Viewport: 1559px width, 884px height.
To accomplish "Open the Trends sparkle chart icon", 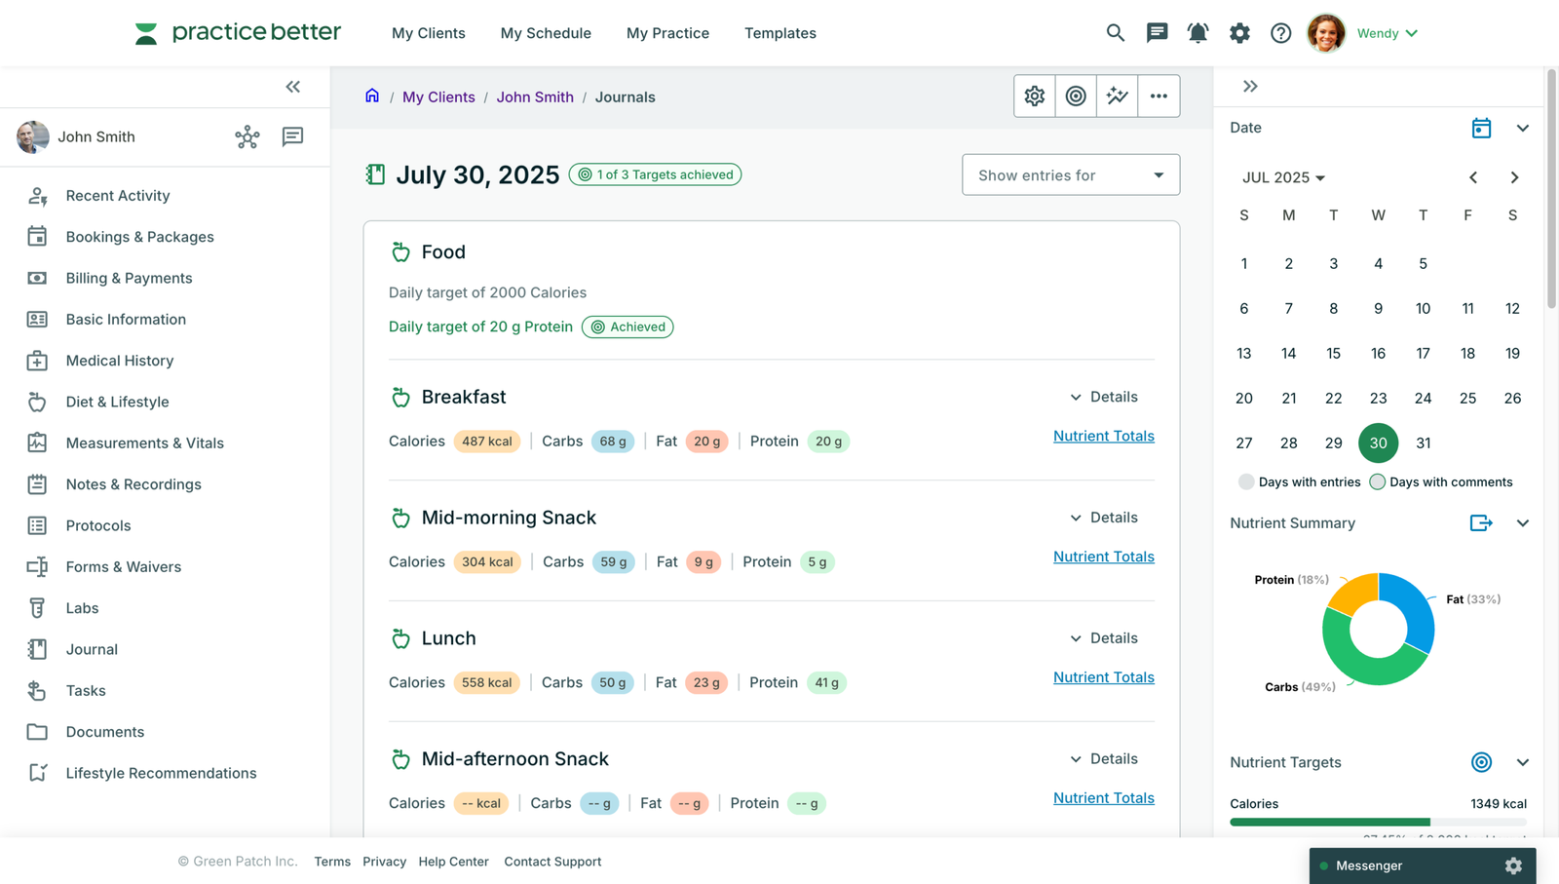I will point(1117,96).
